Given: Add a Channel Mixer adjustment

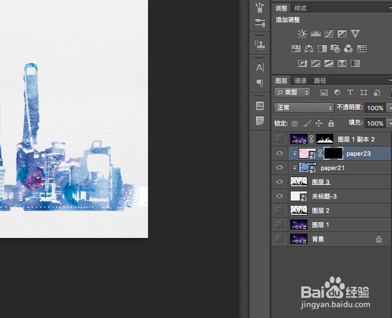Looking at the screenshot, I should click(x=349, y=48).
